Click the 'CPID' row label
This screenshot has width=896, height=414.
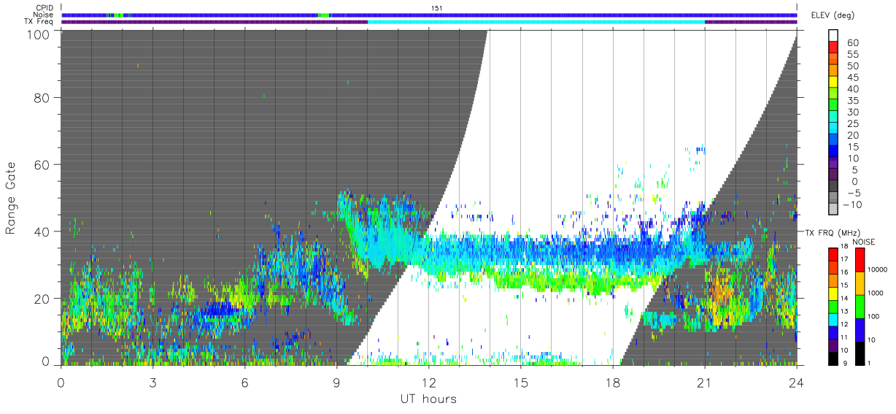(44, 8)
